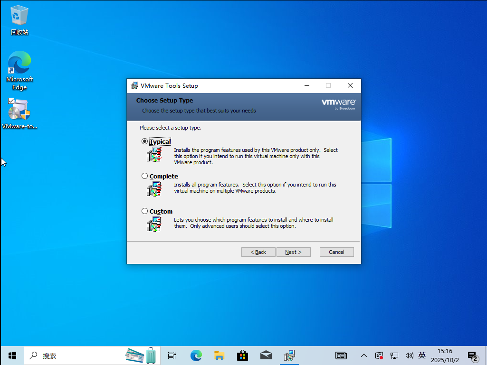Click the Complete setup installer icon
487x365 pixels.
click(154, 189)
